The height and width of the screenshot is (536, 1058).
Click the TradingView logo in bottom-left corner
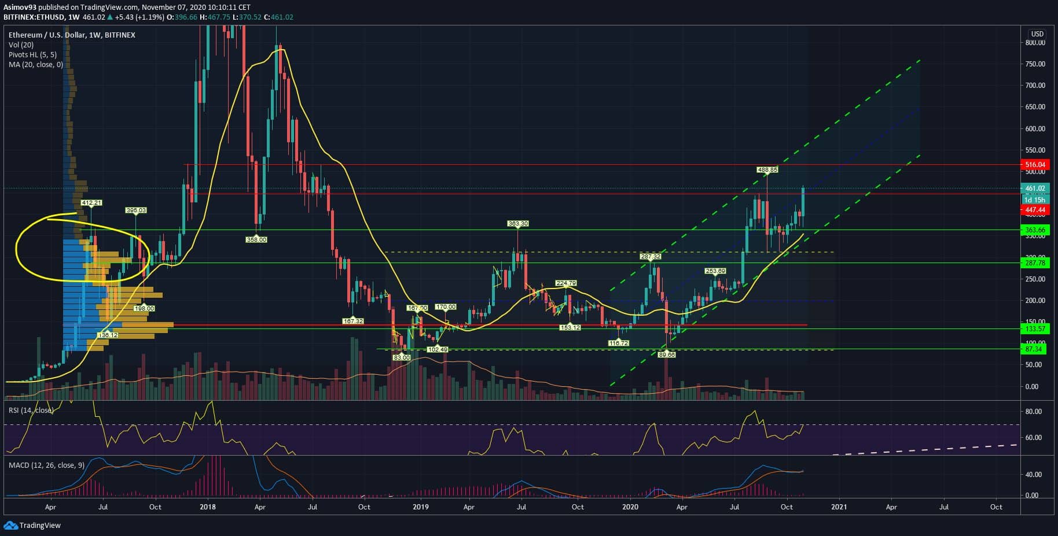[x=32, y=525]
